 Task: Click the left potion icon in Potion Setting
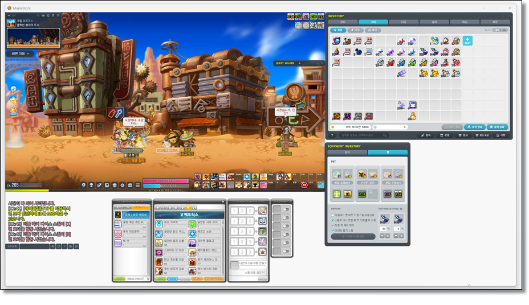tap(385, 219)
